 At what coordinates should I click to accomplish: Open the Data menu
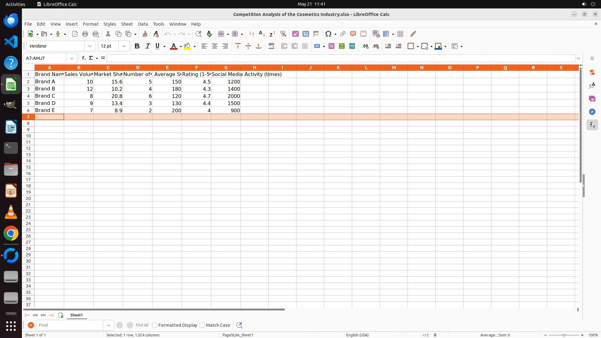tap(143, 24)
